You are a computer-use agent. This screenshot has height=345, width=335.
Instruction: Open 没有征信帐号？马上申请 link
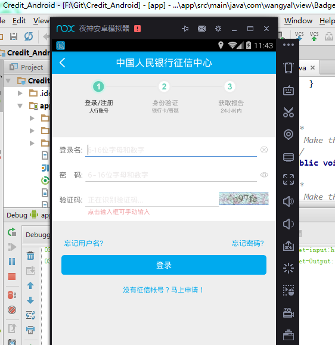[163, 290]
